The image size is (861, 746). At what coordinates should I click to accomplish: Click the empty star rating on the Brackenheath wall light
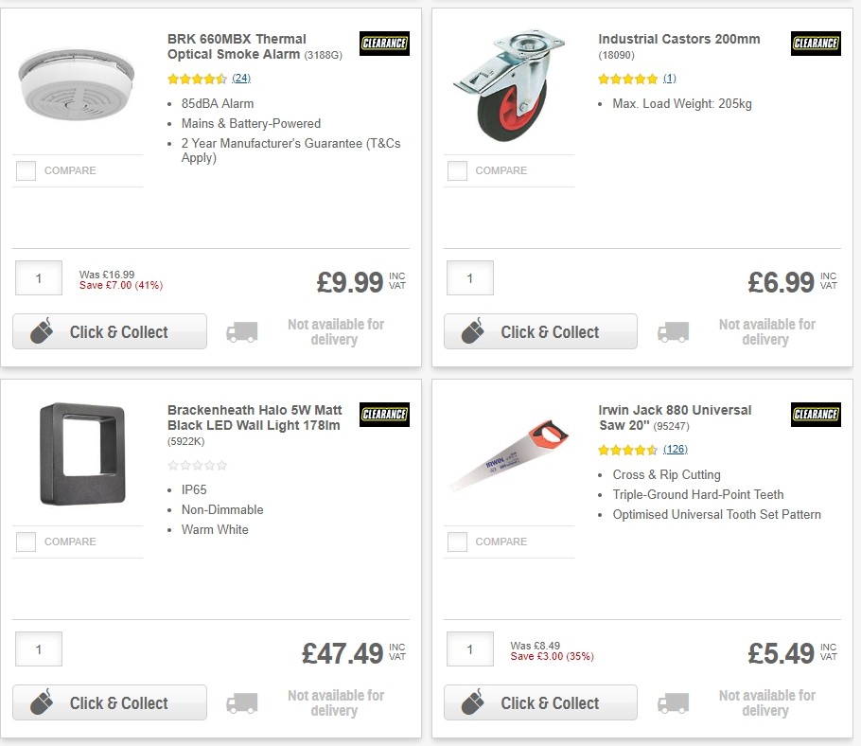197,465
